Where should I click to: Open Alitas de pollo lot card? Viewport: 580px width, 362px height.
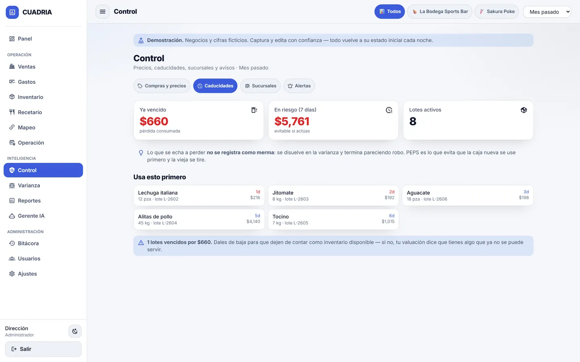tap(199, 219)
